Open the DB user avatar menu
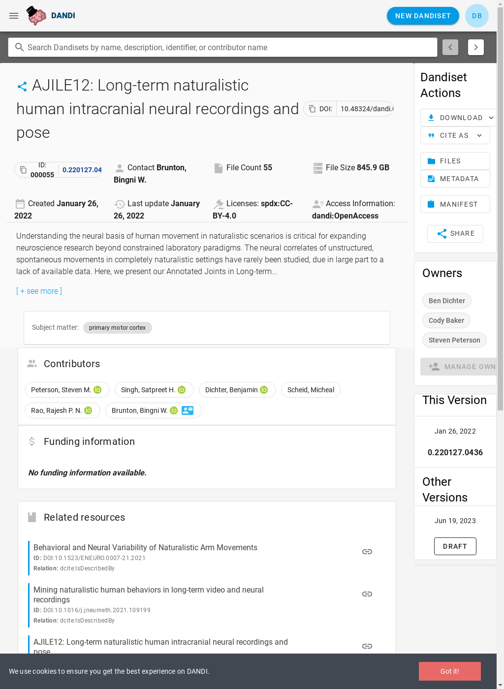 (477, 16)
